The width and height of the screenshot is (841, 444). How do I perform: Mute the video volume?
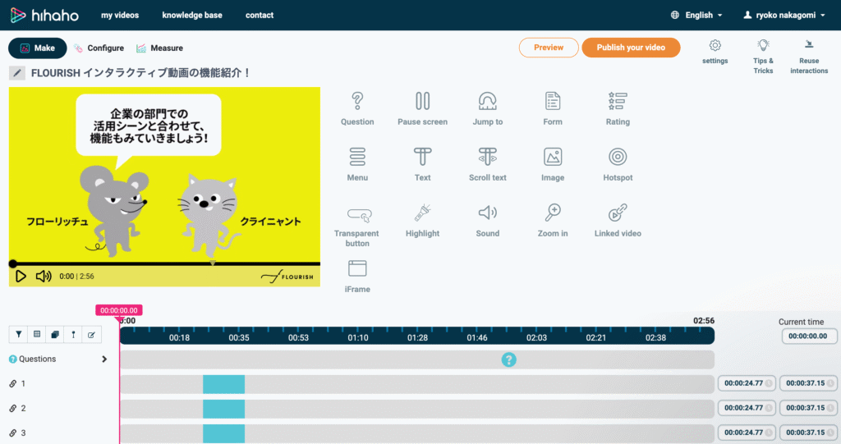tap(44, 276)
